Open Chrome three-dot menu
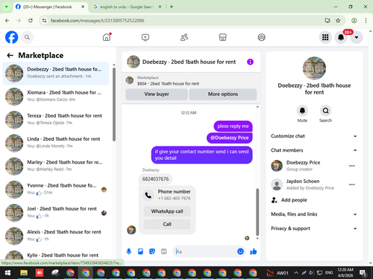Screen dimensions: 373x279 pyautogui.click(x=366, y=21)
